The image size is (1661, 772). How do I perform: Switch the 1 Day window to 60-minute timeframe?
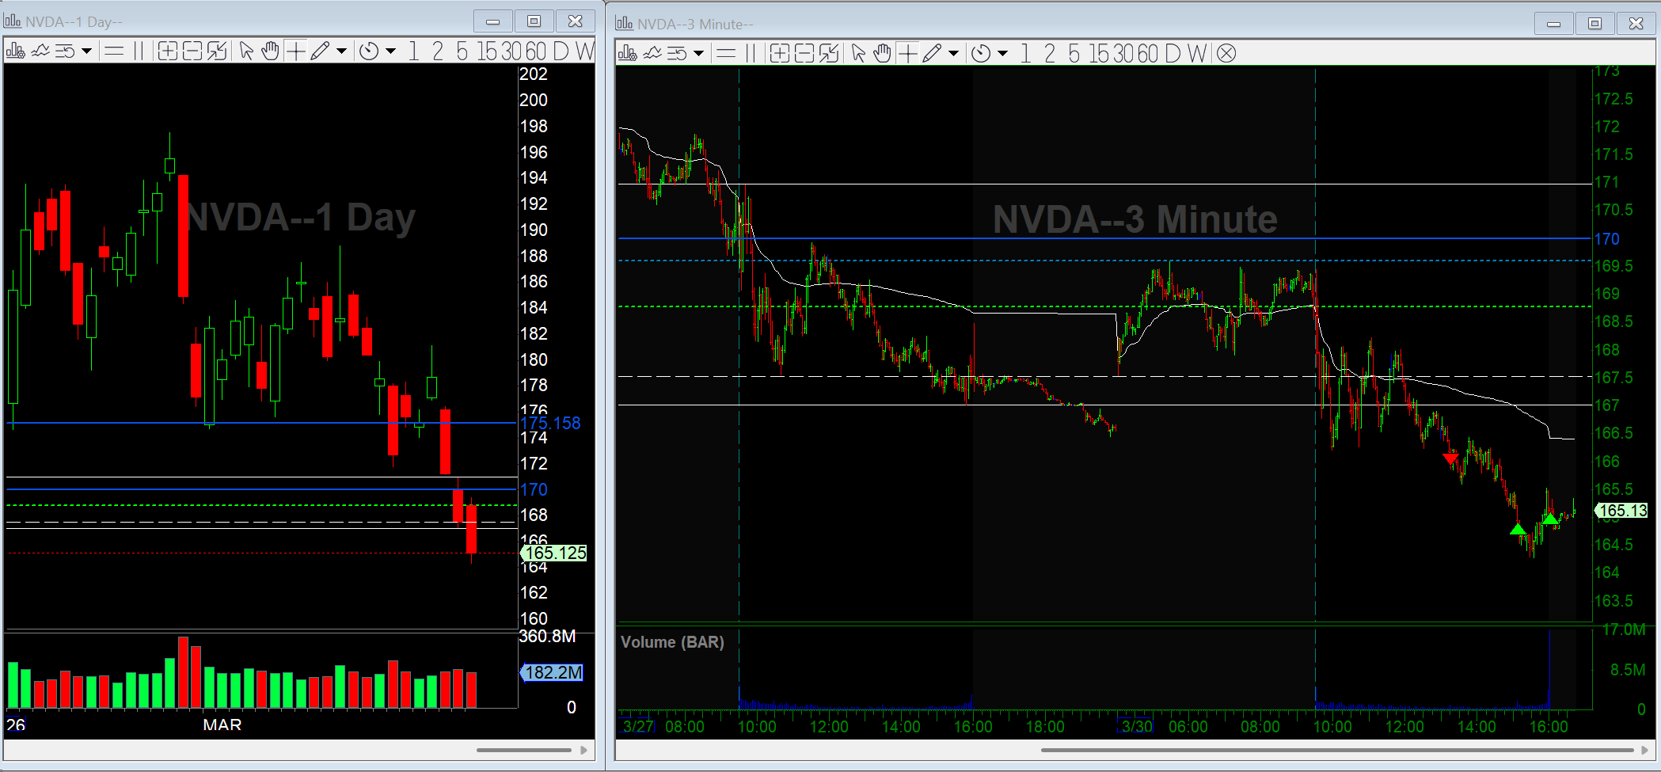click(536, 51)
